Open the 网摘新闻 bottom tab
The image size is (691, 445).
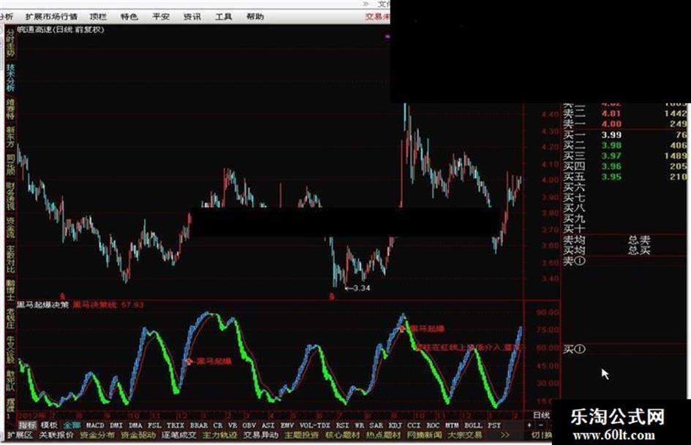[424, 436]
